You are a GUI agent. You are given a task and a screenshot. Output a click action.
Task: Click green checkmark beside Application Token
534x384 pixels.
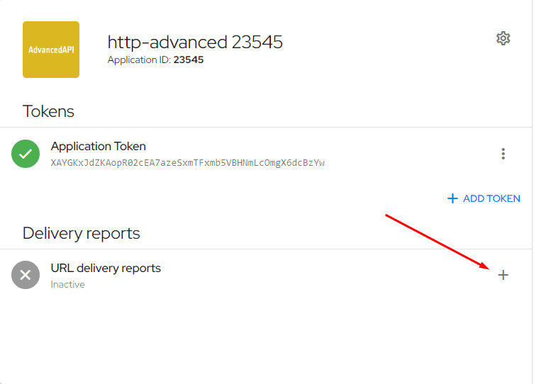coord(26,154)
